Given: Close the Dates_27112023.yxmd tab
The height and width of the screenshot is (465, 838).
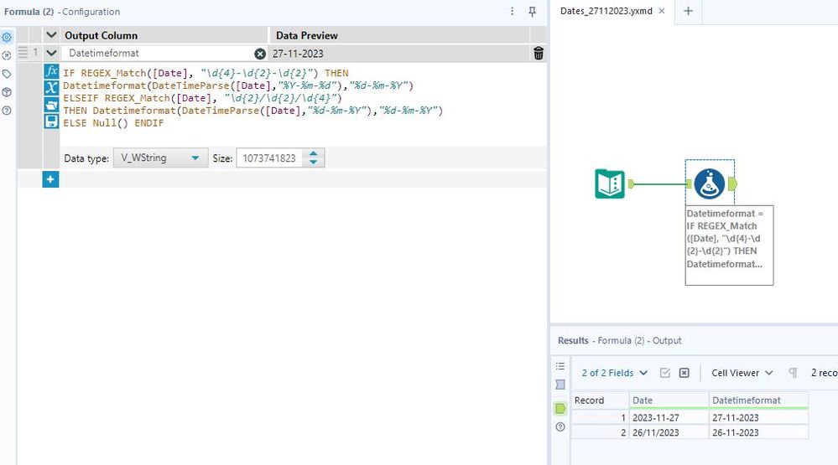Looking at the screenshot, I should coord(662,11).
